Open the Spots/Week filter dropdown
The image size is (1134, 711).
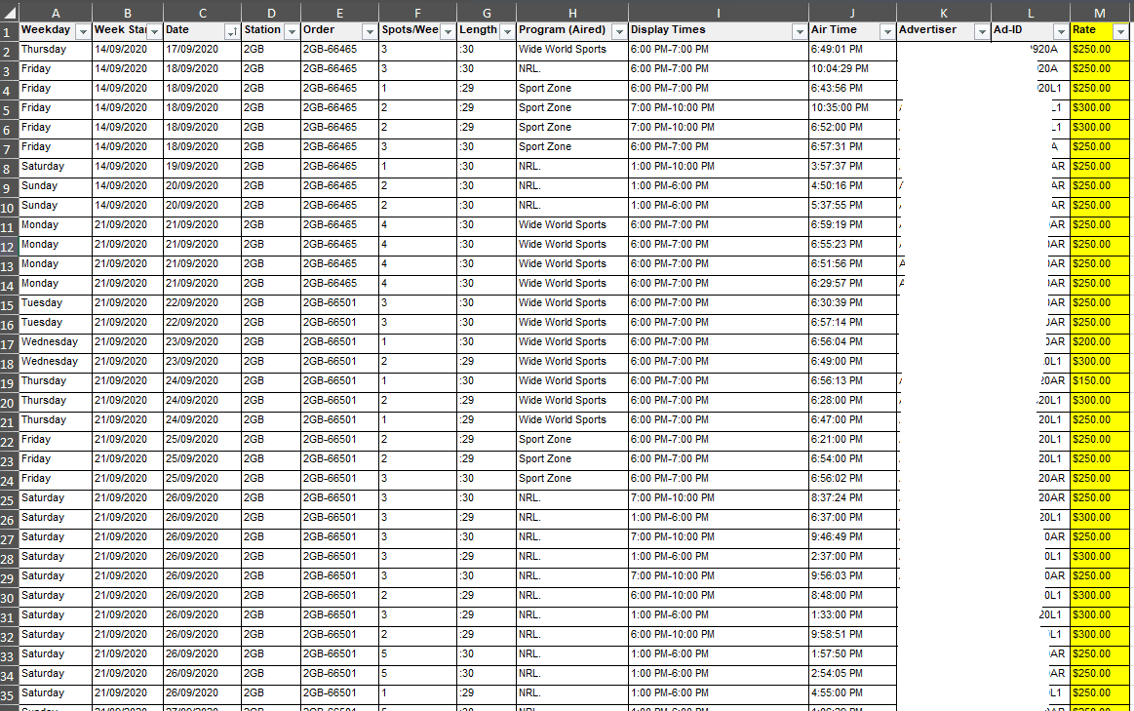pyautogui.click(x=448, y=32)
